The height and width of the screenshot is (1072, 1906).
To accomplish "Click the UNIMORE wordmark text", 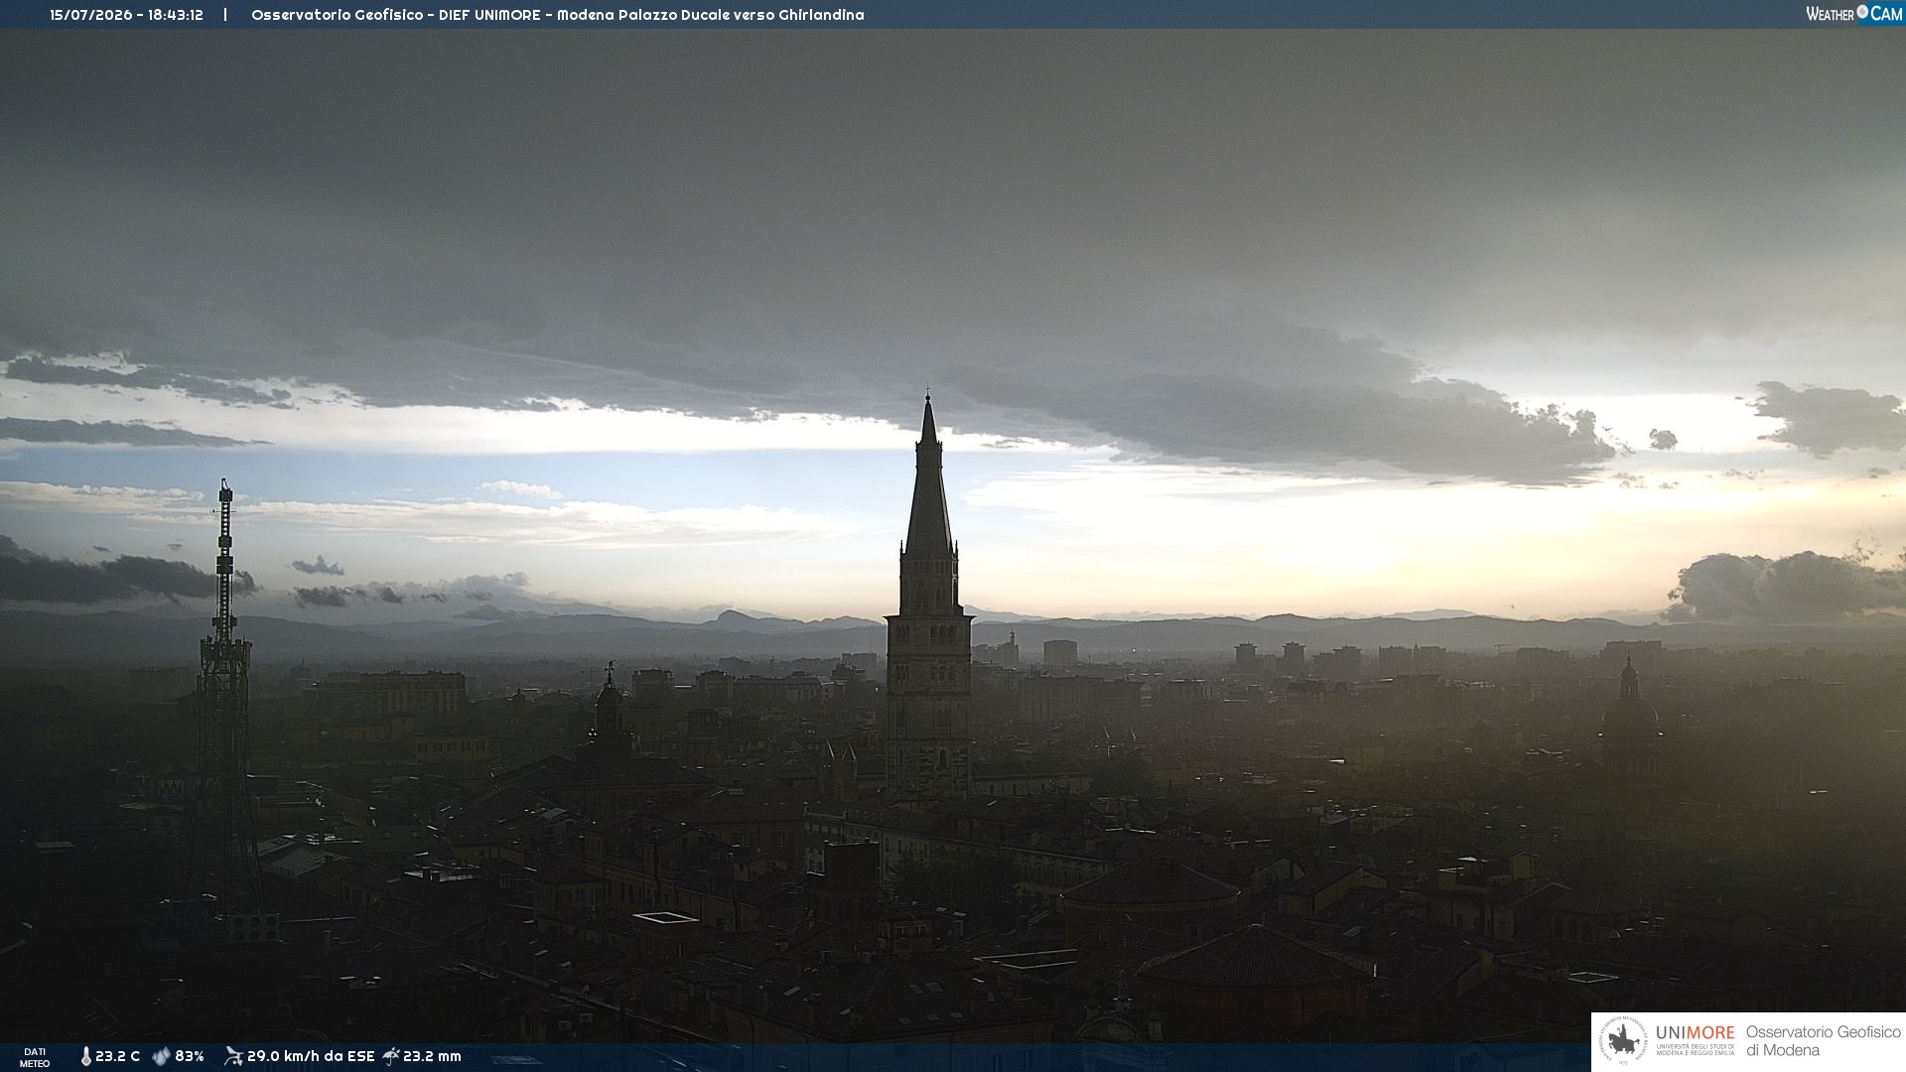I will pyautogui.click(x=1695, y=1032).
